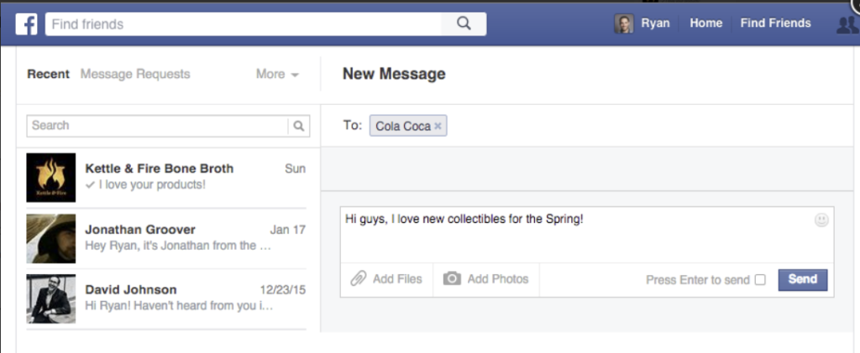Switch to Message Requests tab
860x353 pixels.
tap(135, 74)
